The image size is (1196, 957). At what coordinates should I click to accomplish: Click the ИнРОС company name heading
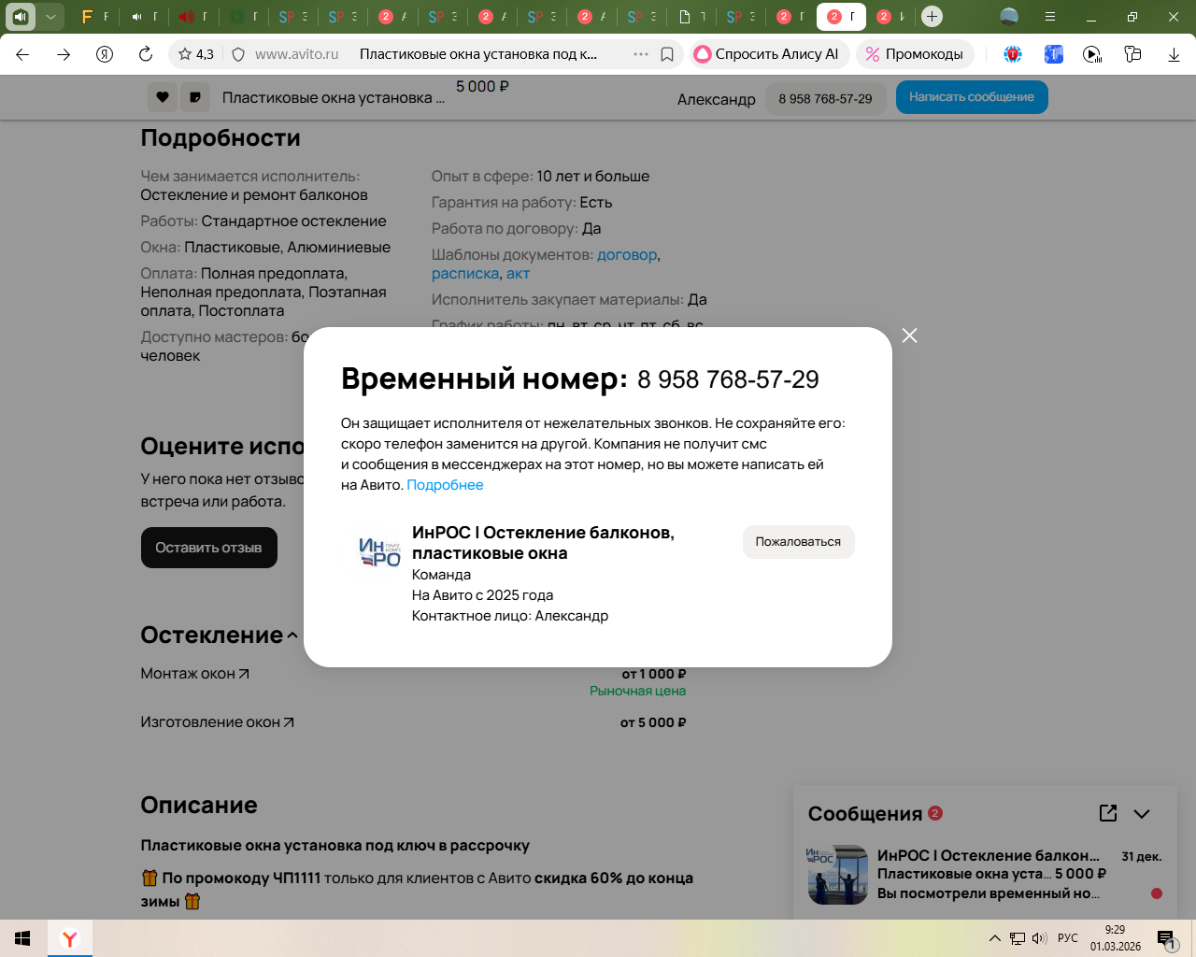(x=543, y=543)
